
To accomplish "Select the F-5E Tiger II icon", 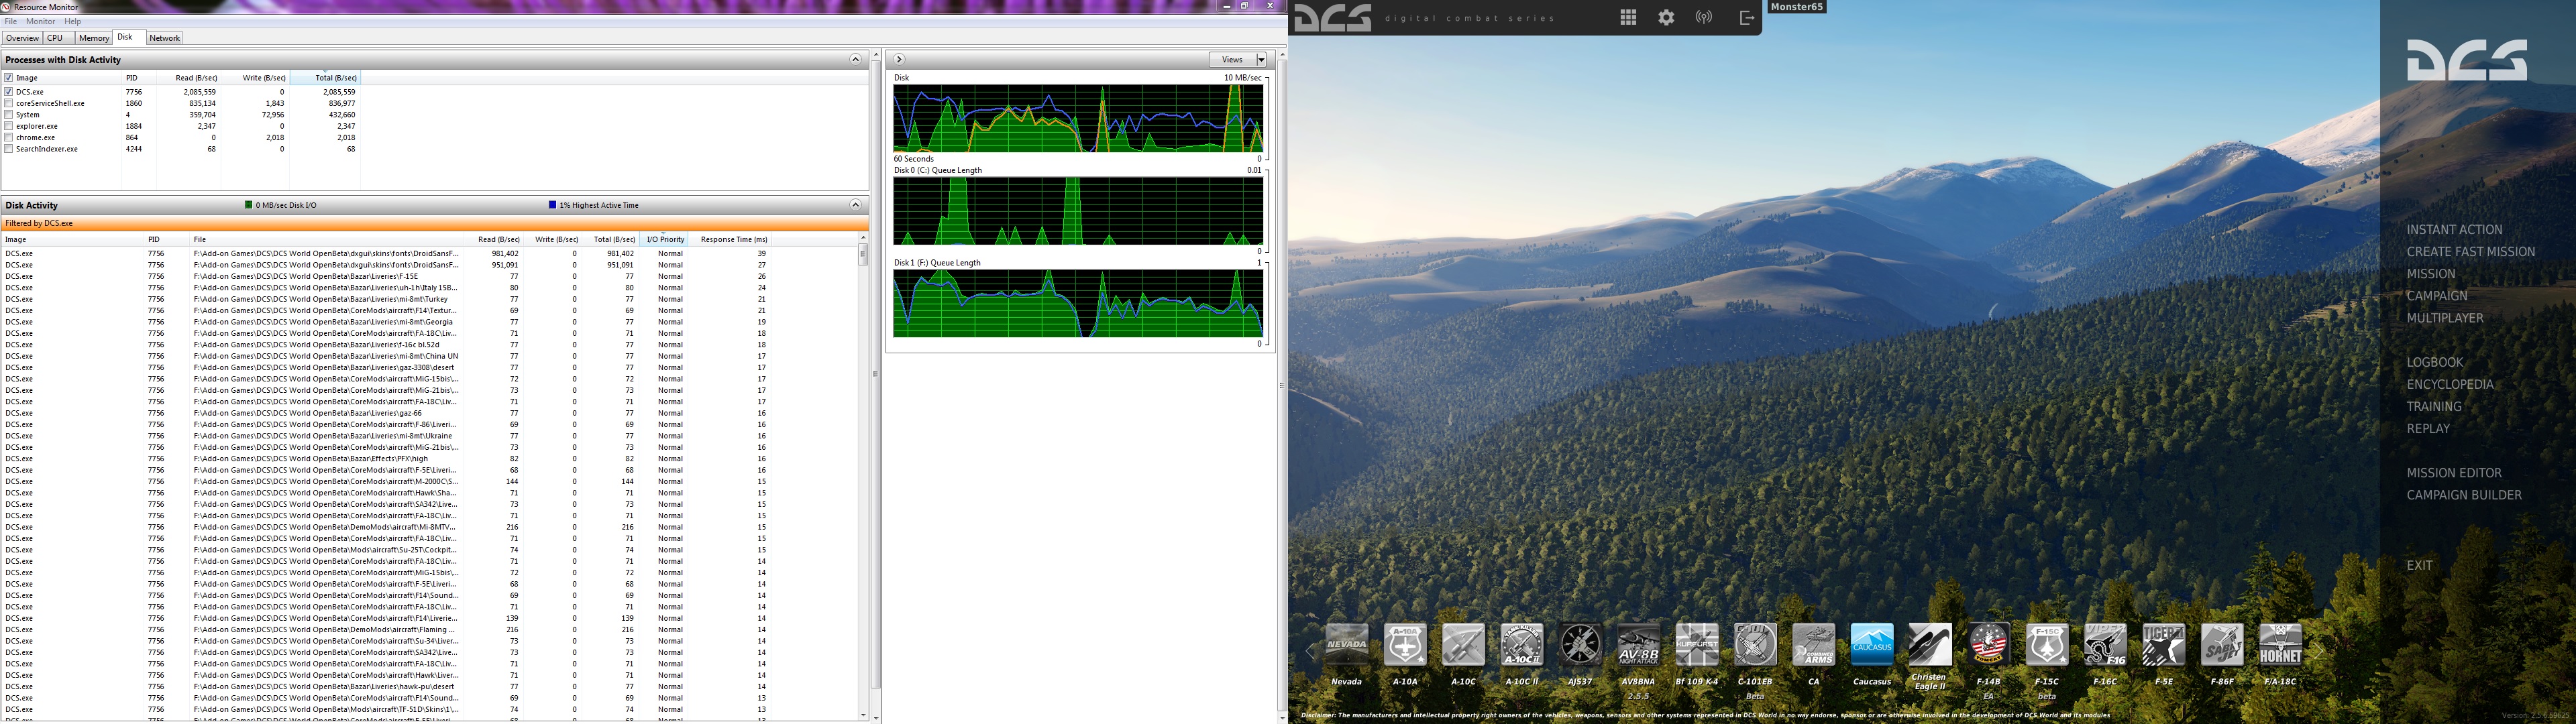I will (x=2164, y=645).
